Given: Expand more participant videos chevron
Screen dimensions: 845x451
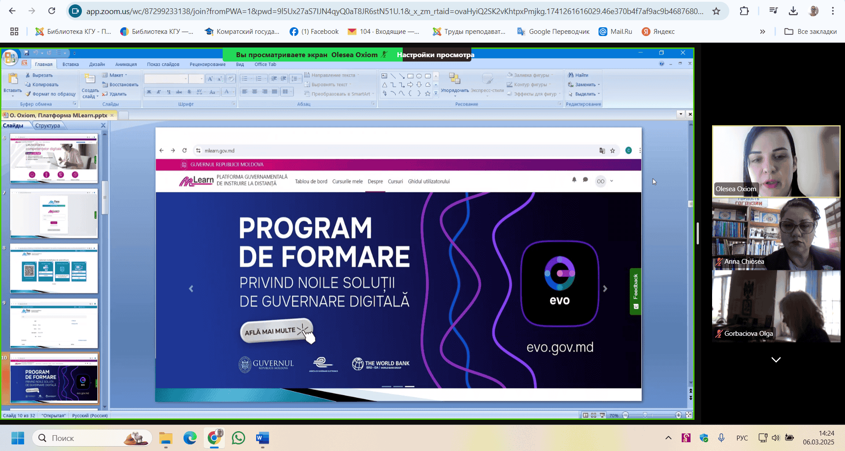Looking at the screenshot, I should click(x=776, y=360).
